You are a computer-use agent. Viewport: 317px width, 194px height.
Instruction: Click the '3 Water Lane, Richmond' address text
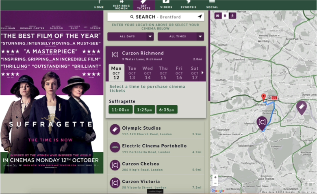pos(142,59)
